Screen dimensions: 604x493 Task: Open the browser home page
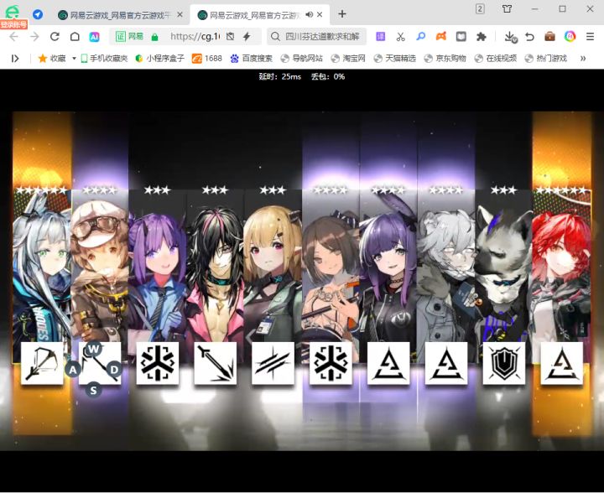(x=75, y=37)
